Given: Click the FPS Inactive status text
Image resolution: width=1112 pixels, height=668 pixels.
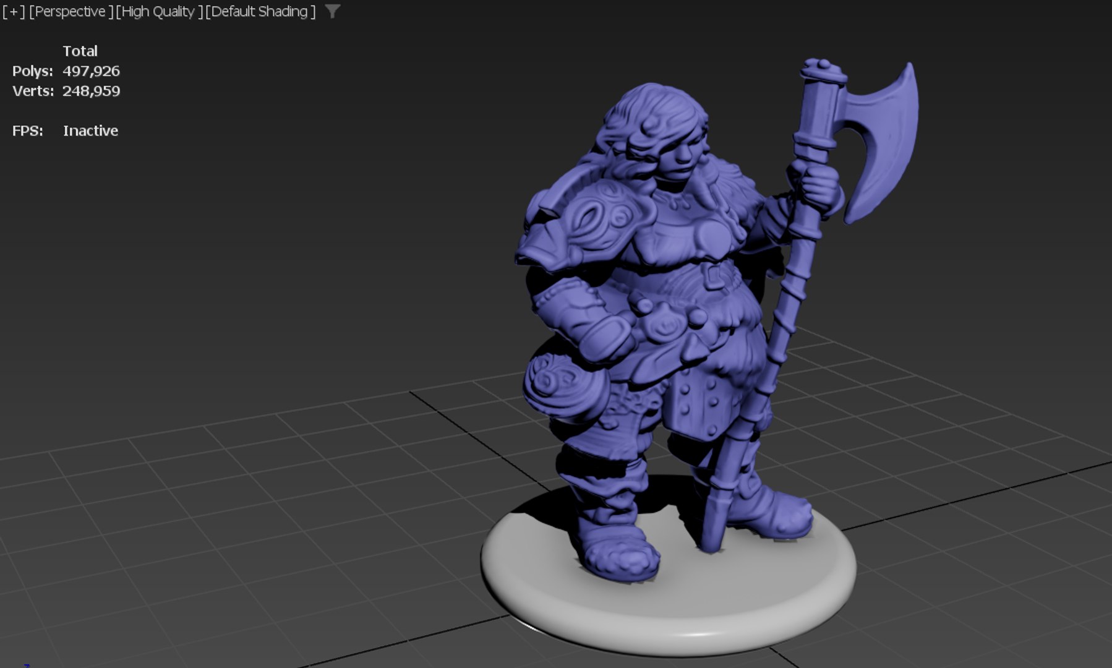Looking at the screenshot, I should coord(90,131).
